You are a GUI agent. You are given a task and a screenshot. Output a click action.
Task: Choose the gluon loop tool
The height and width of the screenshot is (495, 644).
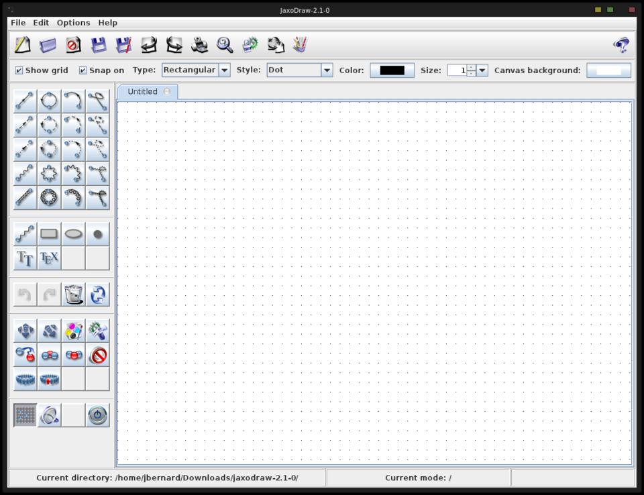(x=49, y=198)
